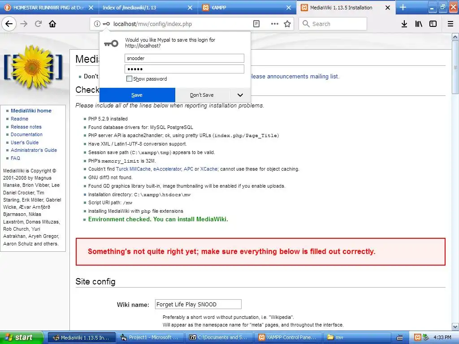Follow the APC link
The height and width of the screenshot is (344, 459).
point(189,169)
